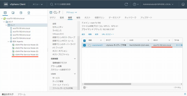Open the URL のコピー dropdown

click(x=108, y=34)
